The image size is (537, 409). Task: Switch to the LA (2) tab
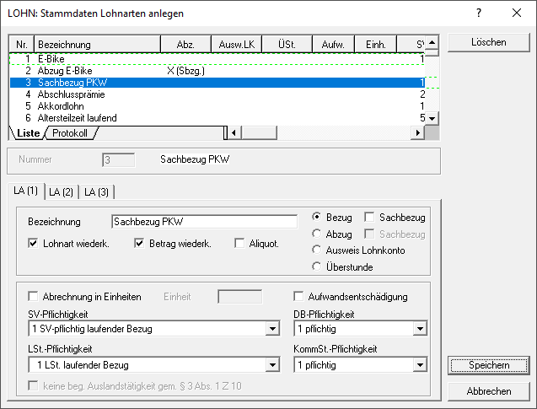coord(61,192)
